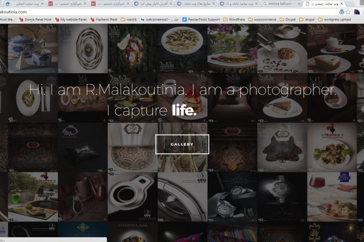Open the Donya Panel Host bookmark
This screenshot has width=364, height=242.
(x=36, y=19)
